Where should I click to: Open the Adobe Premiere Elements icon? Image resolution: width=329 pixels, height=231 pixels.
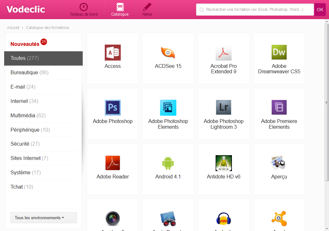[x=279, y=107]
